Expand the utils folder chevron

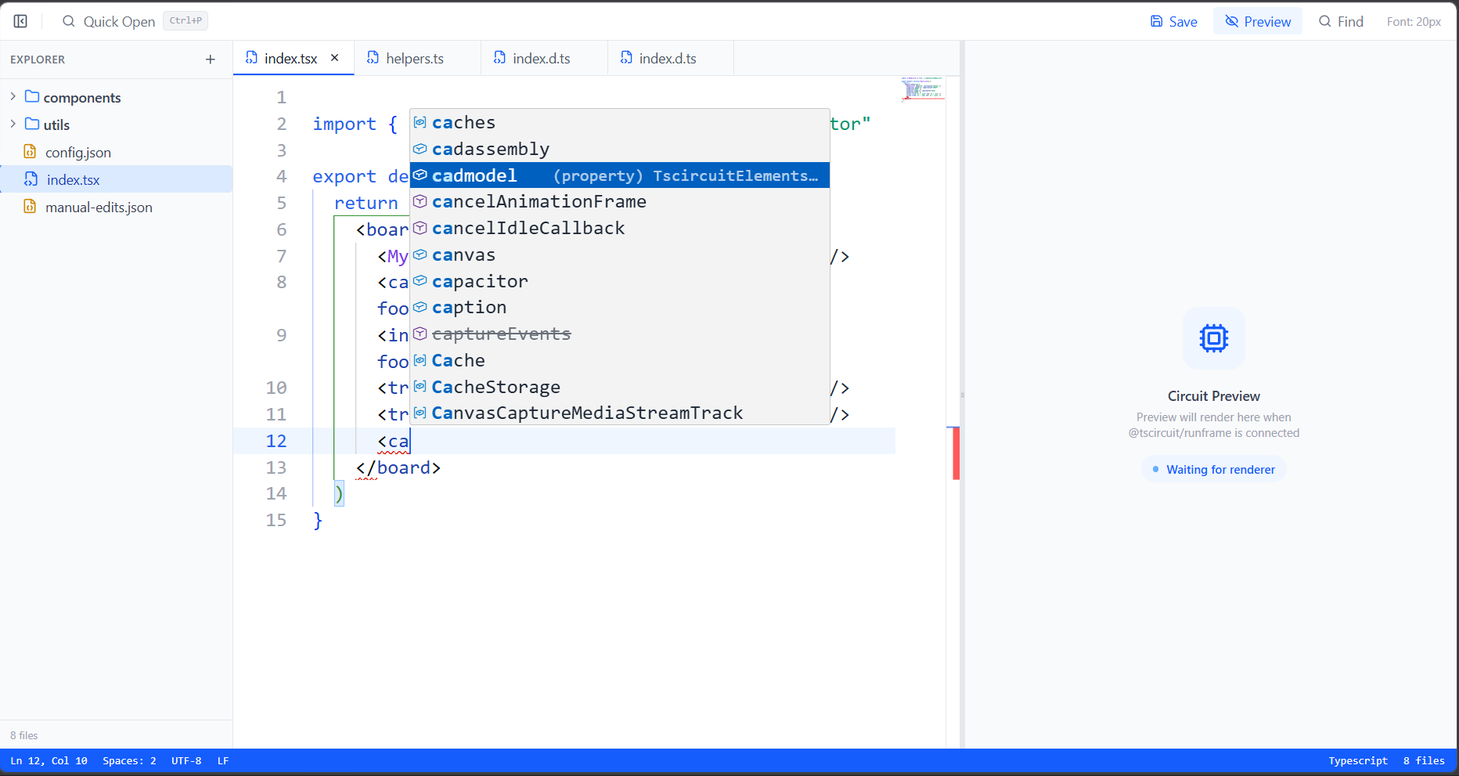coord(13,124)
